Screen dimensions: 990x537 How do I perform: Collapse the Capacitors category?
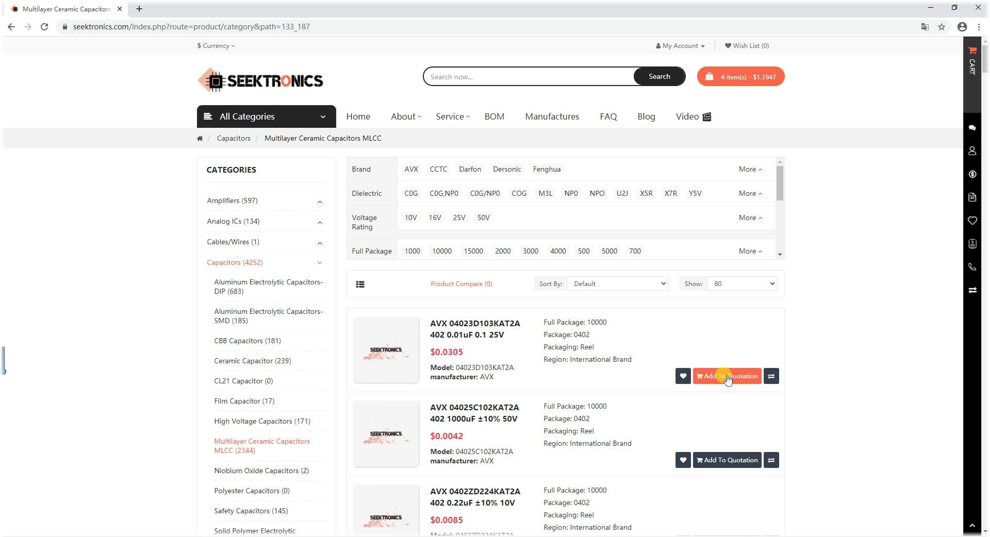click(320, 263)
